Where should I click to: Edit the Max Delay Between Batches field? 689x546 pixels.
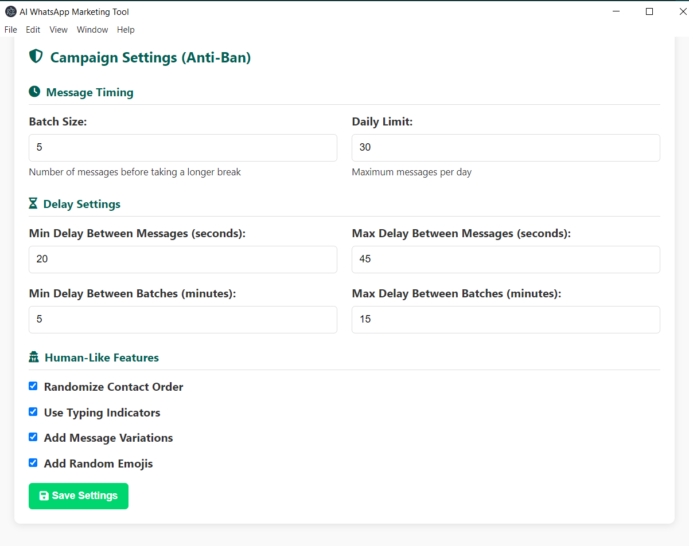[x=506, y=320]
